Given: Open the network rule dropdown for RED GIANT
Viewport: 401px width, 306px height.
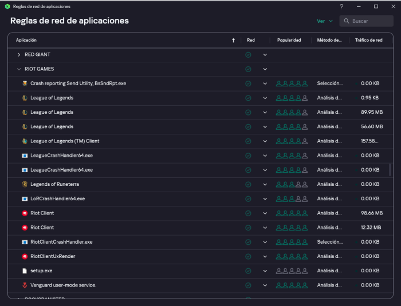Looking at the screenshot, I should point(265,55).
